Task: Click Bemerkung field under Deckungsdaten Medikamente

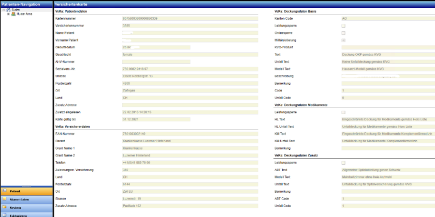Action: click(x=388, y=148)
